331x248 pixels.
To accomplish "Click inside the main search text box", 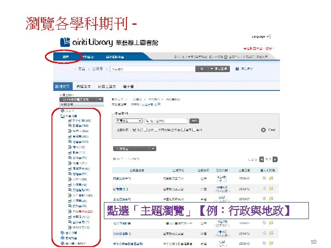I will [153, 69].
